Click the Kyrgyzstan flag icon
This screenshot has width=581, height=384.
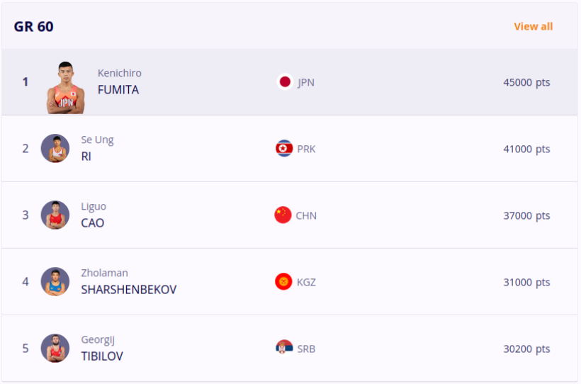click(283, 282)
